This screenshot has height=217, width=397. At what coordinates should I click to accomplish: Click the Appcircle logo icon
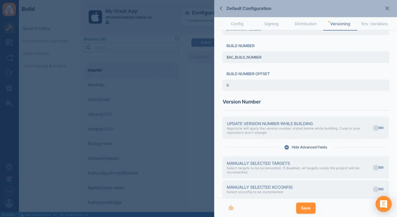(9, 9)
